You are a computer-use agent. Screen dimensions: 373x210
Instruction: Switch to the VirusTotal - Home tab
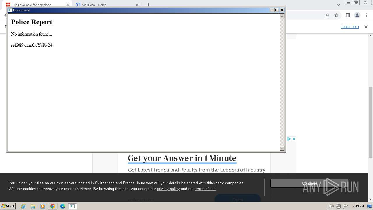coord(107,5)
